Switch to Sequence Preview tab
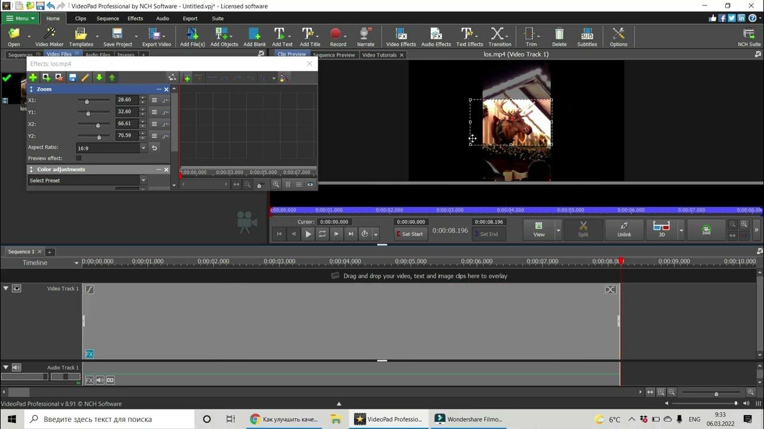Image resolution: width=764 pixels, height=429 pixels. pyautogui.click(x=334, y=55)
